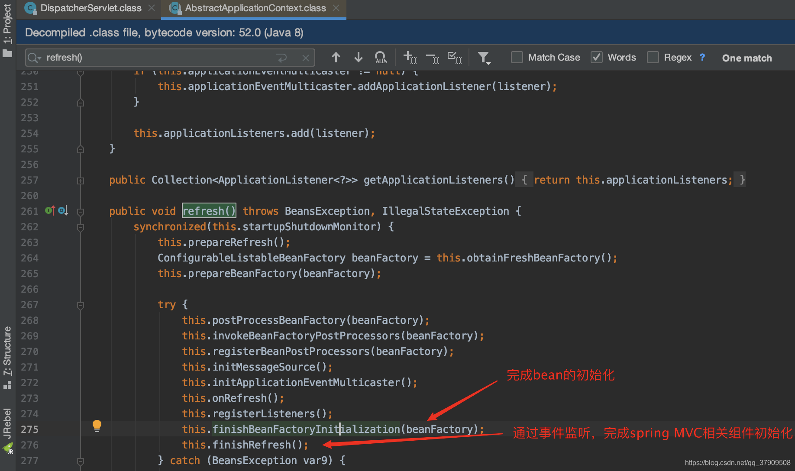This screenshot has width=795, height=471.
Task: Click fold end marker at line 252
Action: [x=81, y=103]
